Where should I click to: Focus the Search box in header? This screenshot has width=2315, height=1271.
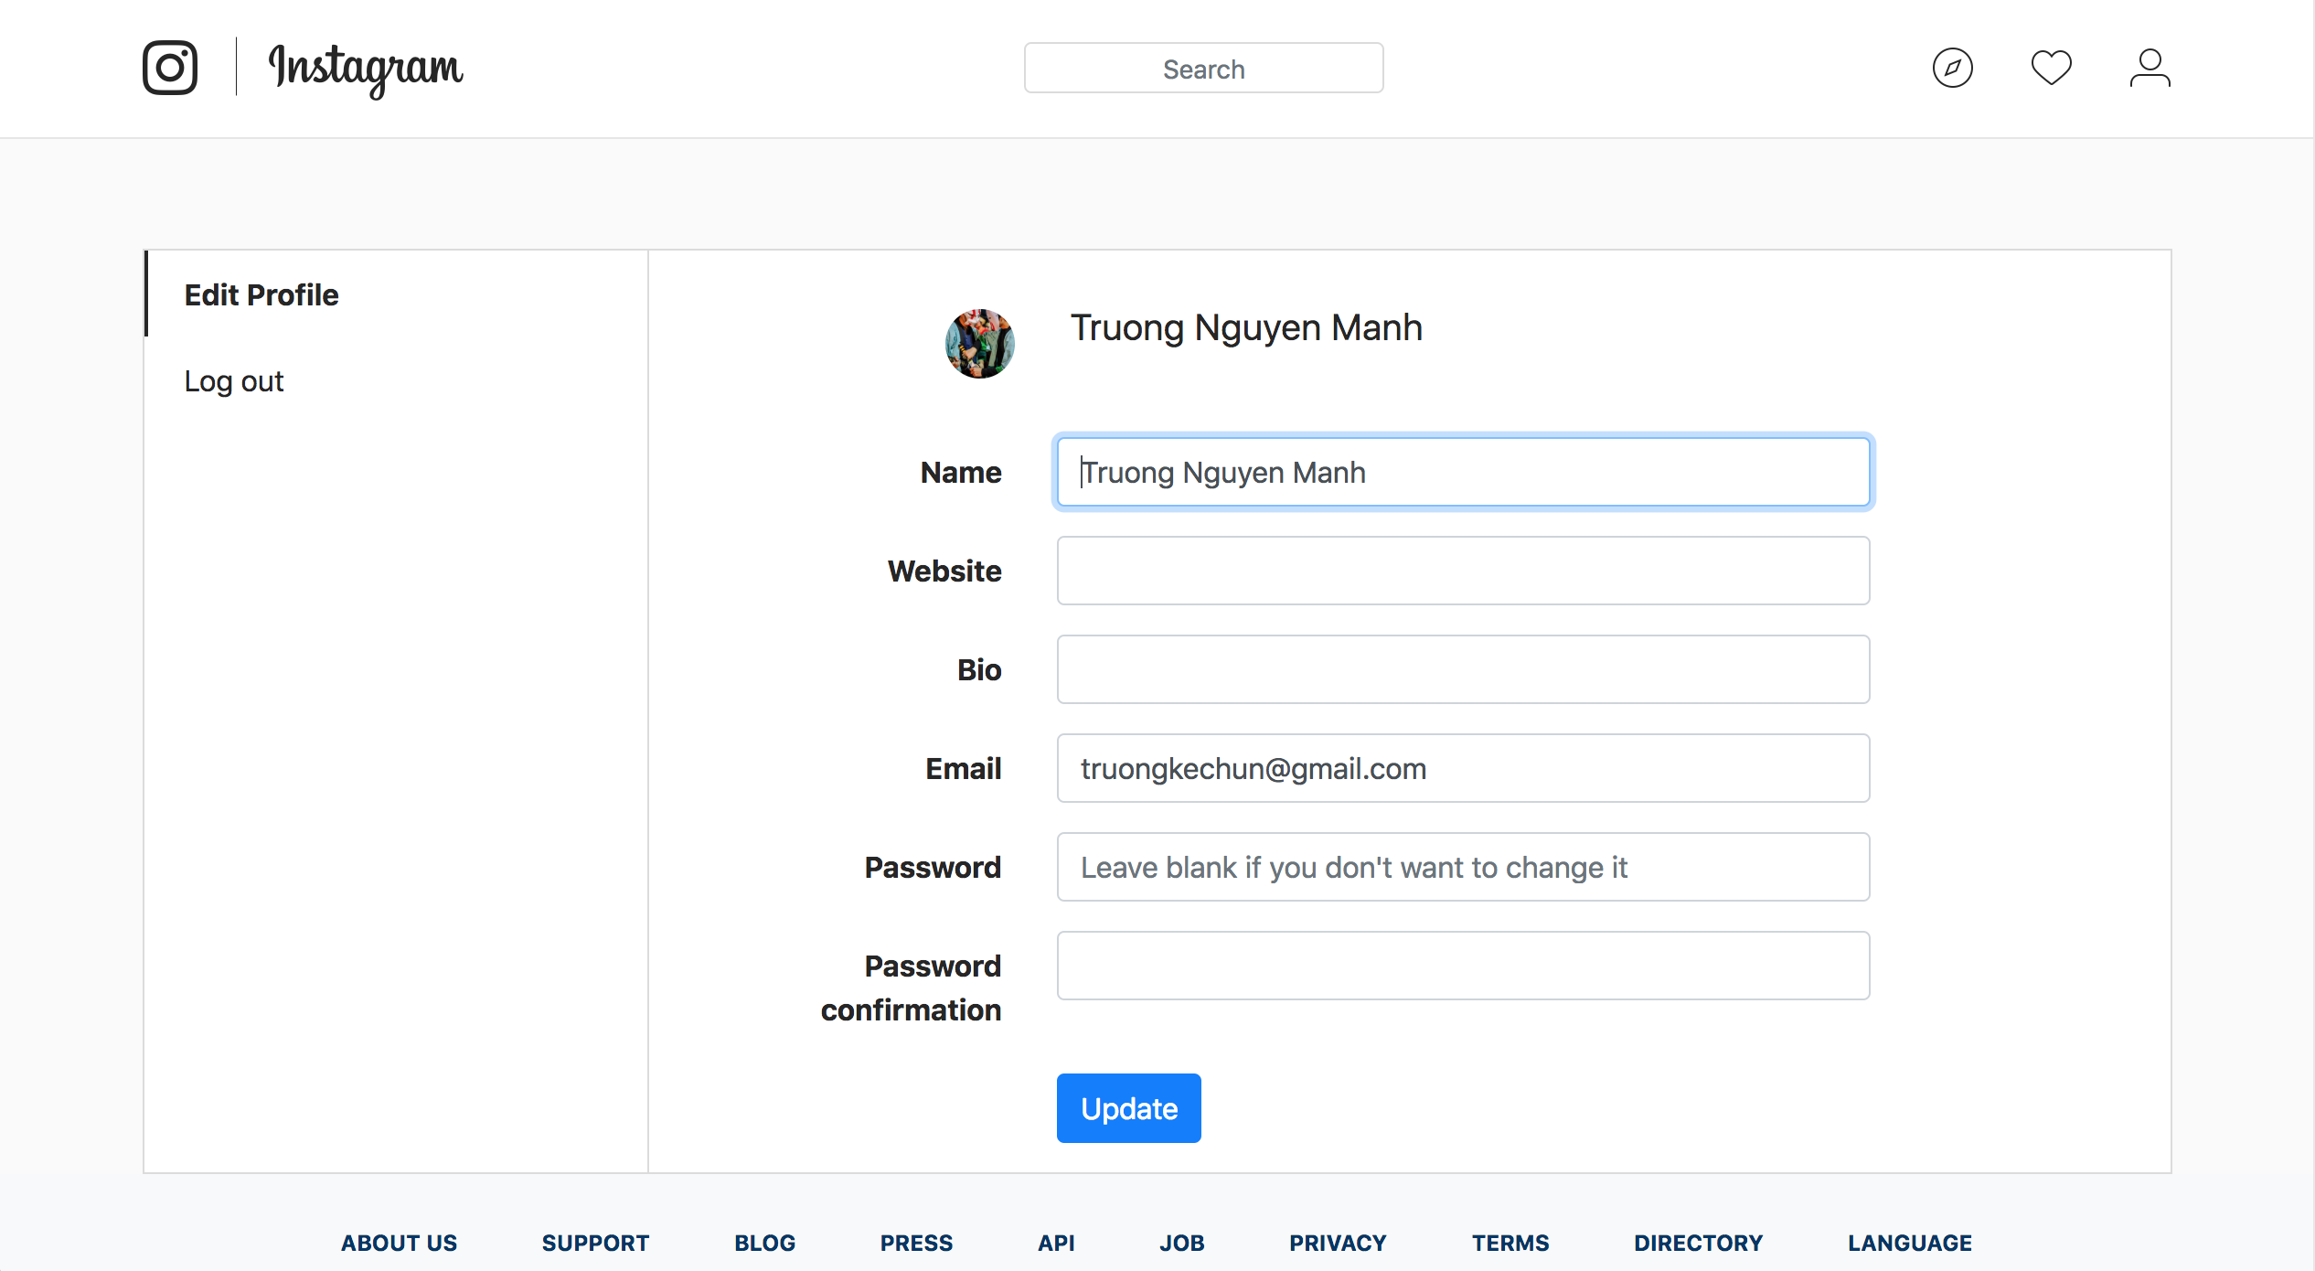[x=1203, y=69]
